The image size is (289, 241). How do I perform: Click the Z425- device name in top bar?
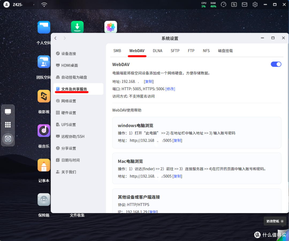pos(18,5)
